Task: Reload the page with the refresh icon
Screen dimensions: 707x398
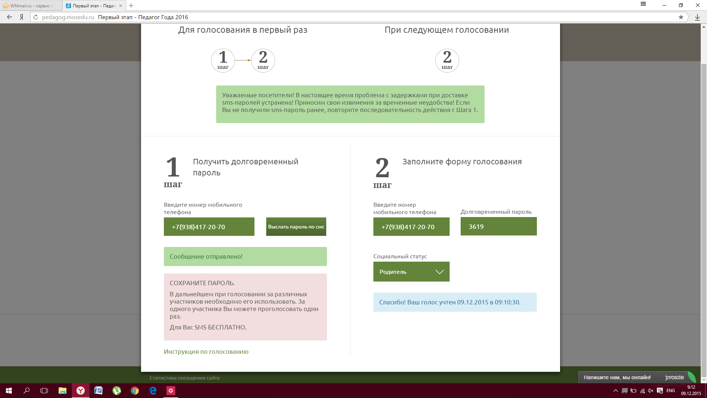Action: click(36, 17)
